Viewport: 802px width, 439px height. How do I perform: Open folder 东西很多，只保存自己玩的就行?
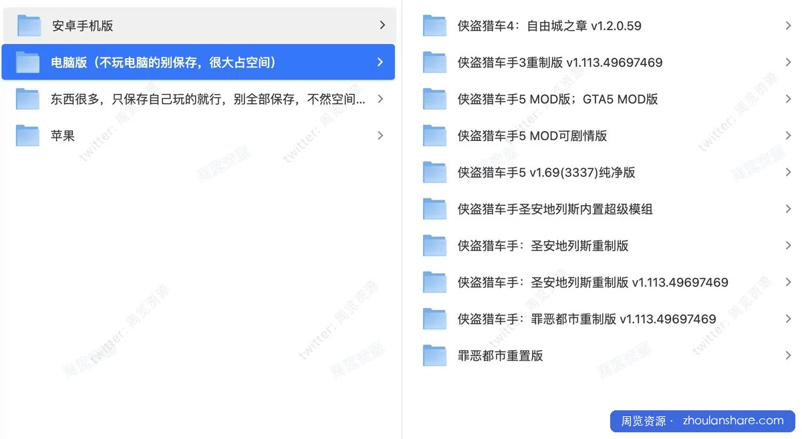(x=198, y=99)
